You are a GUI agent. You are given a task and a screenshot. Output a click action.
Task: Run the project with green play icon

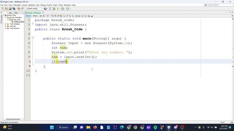pos(58,9)
